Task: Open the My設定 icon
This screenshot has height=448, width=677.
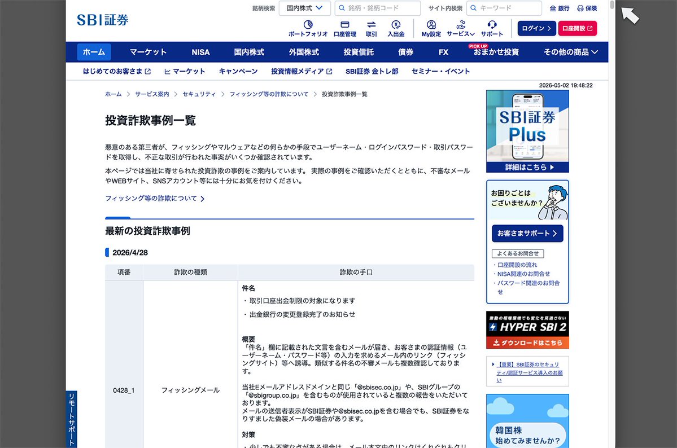Action: click(x=431, y=28)
